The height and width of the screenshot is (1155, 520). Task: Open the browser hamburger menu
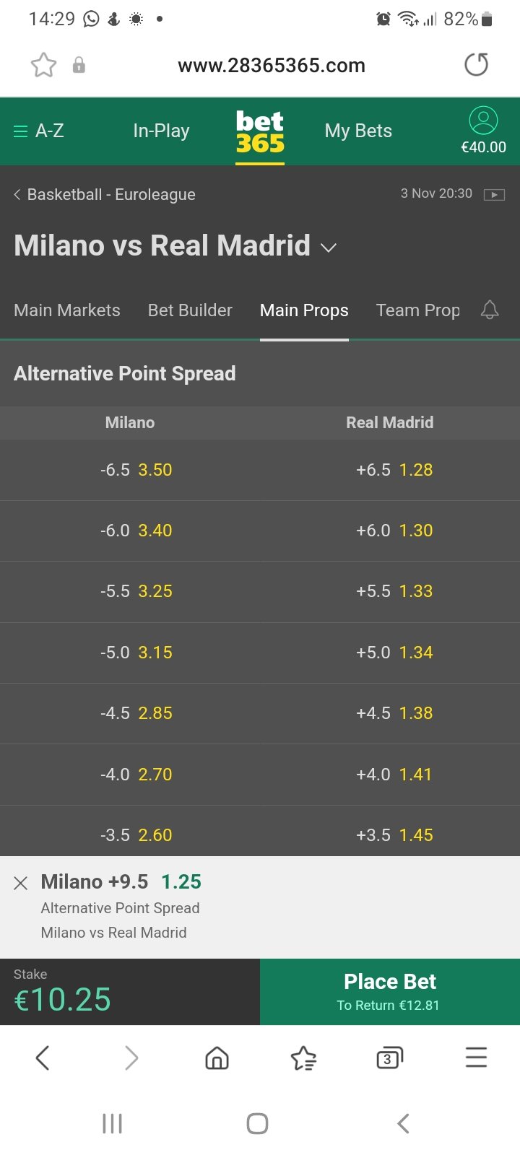tap(476, 1058)
